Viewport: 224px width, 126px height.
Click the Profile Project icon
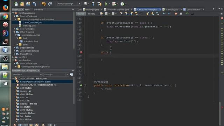122,4
